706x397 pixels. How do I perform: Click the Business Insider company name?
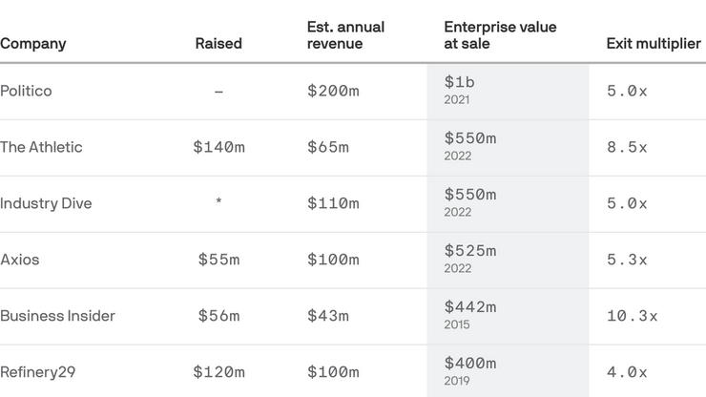point(57,316)
